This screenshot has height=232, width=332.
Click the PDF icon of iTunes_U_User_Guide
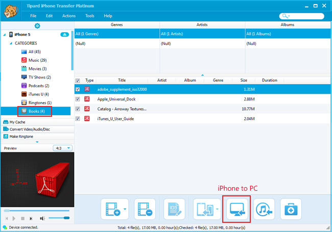click(87, 118)
